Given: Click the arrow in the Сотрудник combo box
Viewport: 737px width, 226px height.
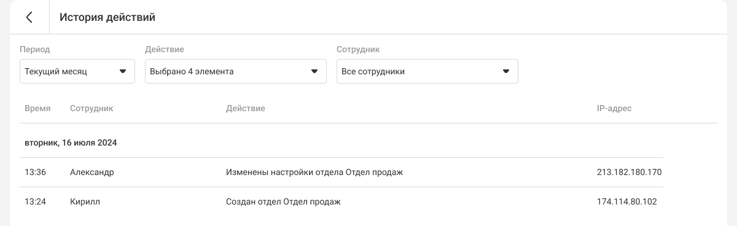Looking at the screenshot, I should (x=506, y=71).
